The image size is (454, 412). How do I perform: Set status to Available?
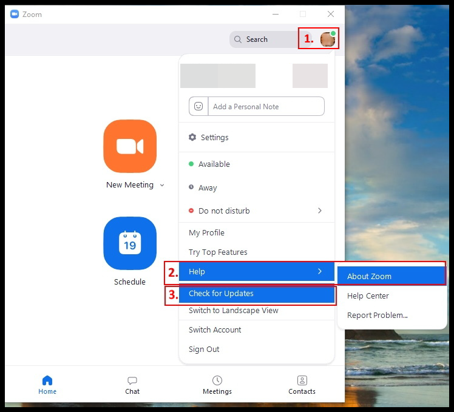pyautogui.click(x=214, y=164)
